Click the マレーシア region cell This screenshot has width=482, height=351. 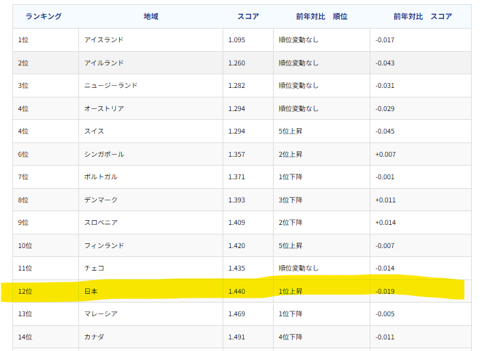(101, 314)
